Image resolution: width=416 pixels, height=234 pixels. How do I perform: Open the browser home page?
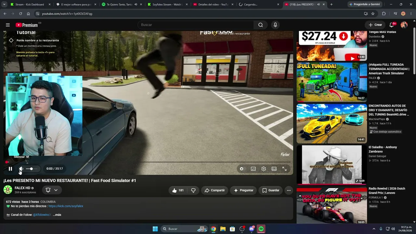pos(28,14)
